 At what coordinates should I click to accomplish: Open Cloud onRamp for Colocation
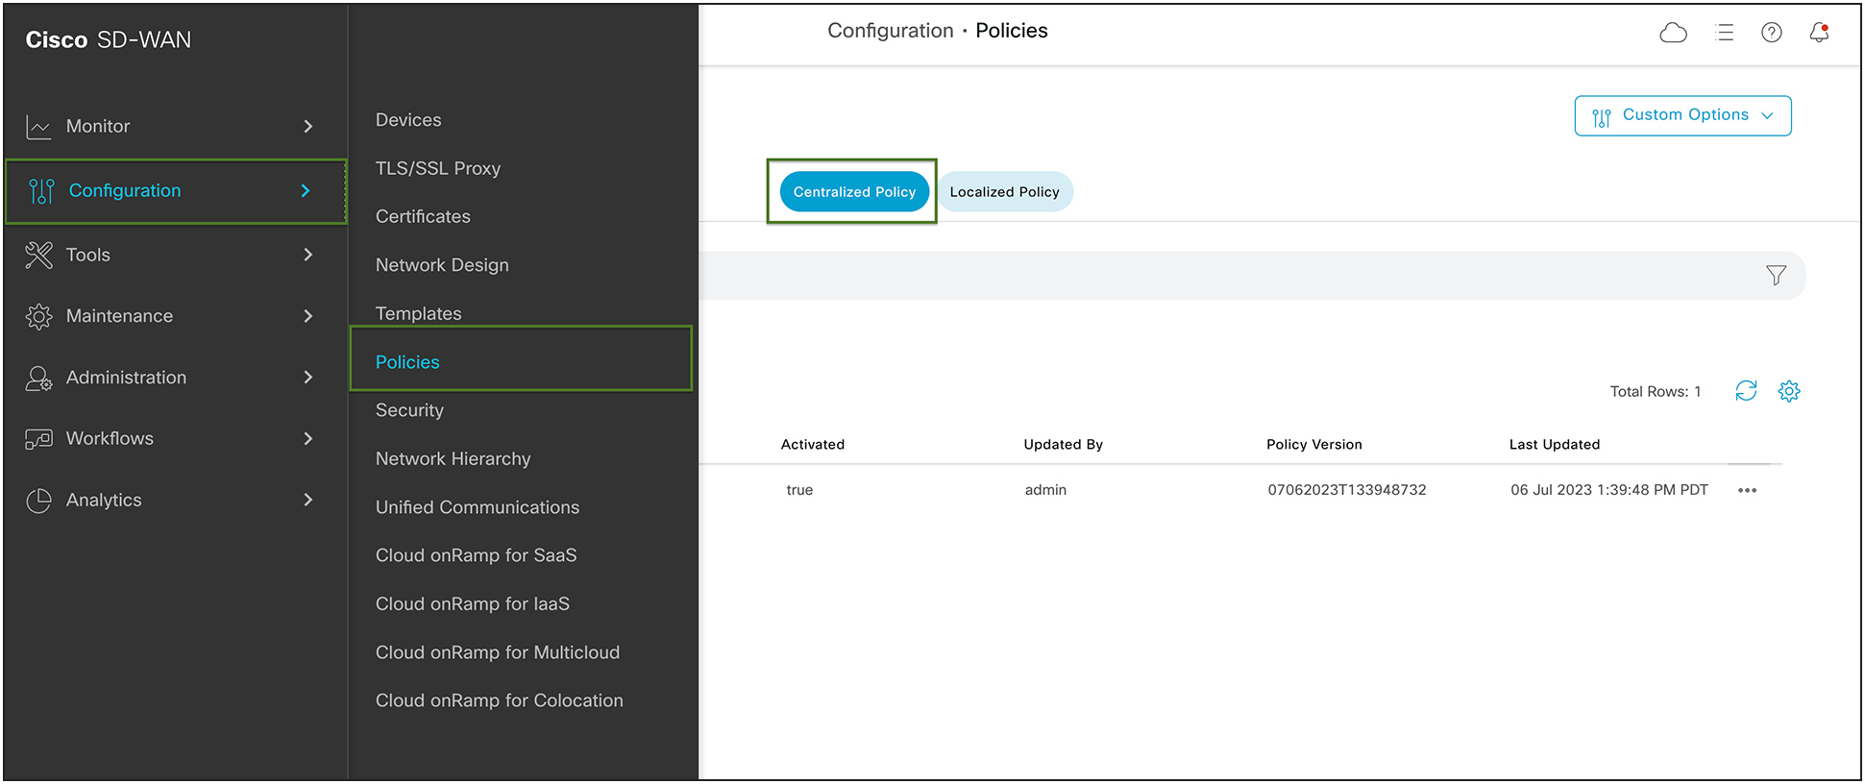[x=500, y=700]
